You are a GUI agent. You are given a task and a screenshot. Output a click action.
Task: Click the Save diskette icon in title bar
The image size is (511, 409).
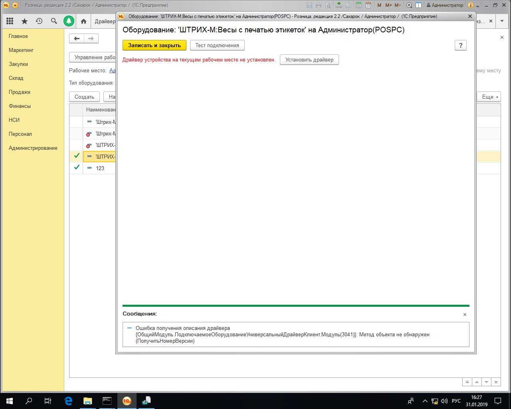click(x=309, y=5)
